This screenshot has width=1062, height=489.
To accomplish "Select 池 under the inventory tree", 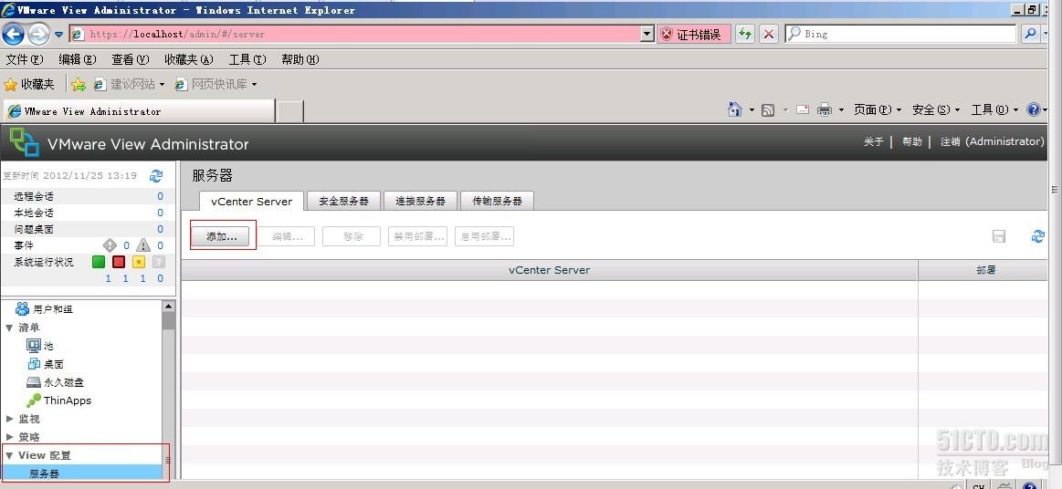I will pyautogui.click(x=39, y=346).
